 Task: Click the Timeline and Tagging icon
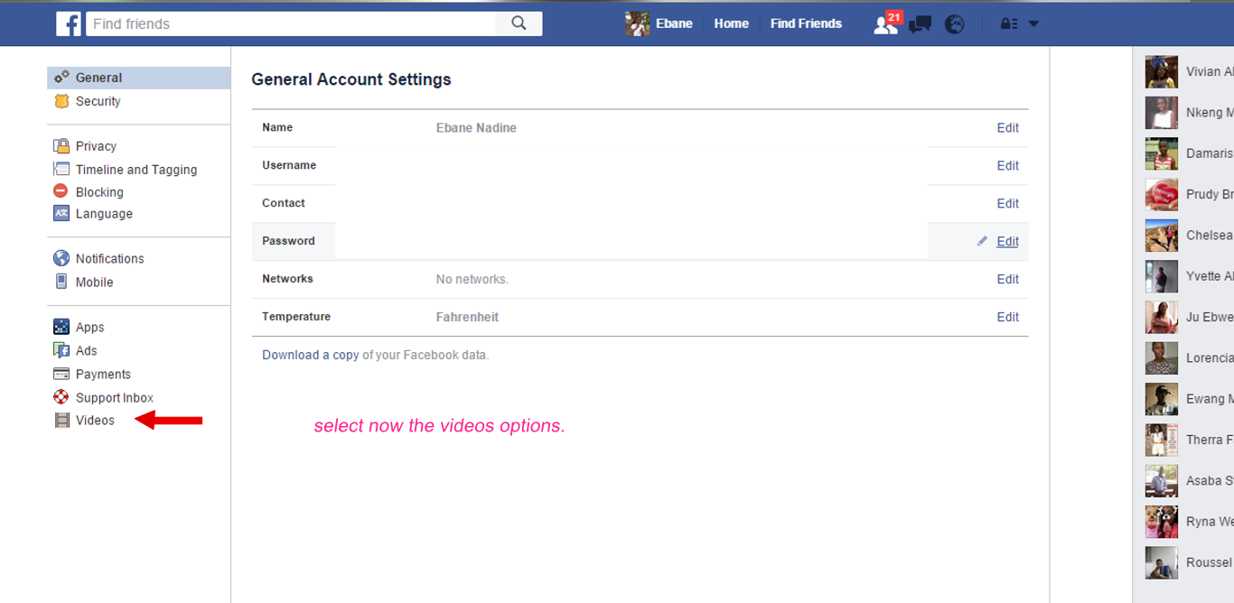tap(61, 169)
